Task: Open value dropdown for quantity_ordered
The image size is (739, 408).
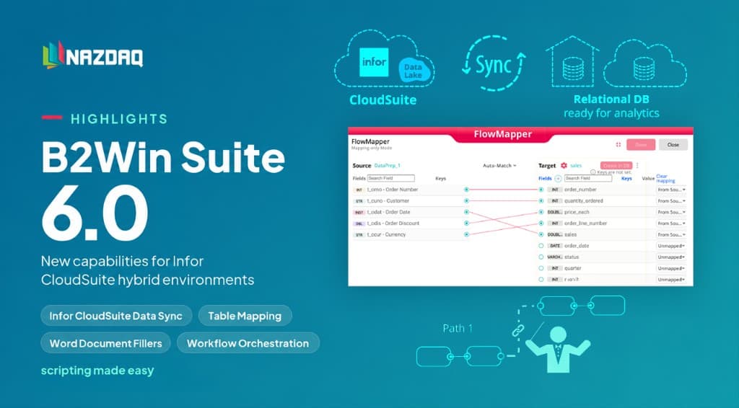Action: (x=671, y=201)
